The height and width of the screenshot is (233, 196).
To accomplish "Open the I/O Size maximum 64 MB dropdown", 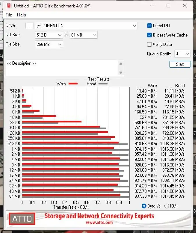I will (83, 35).
